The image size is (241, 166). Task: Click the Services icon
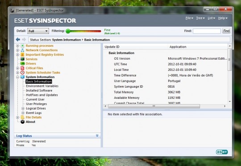22,59
